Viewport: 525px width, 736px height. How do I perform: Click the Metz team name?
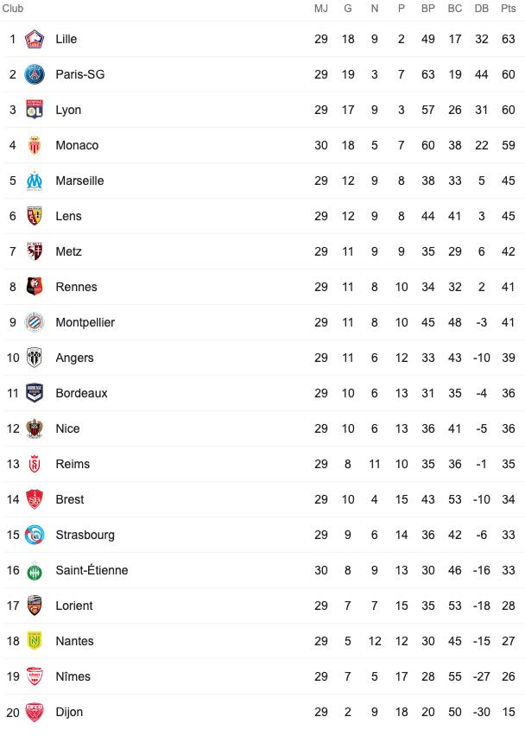[68, 251]
